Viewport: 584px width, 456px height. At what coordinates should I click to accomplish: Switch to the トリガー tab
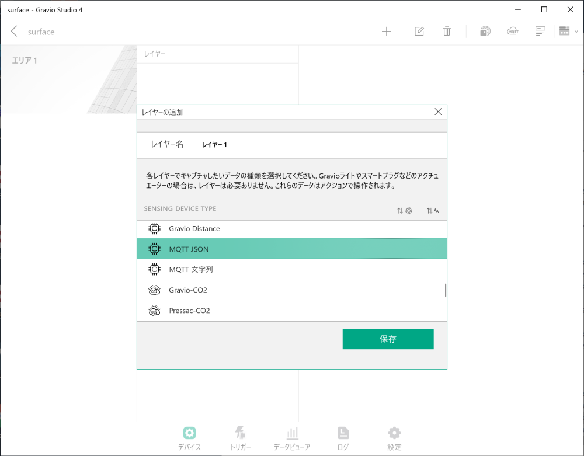[x=241, y=438]
